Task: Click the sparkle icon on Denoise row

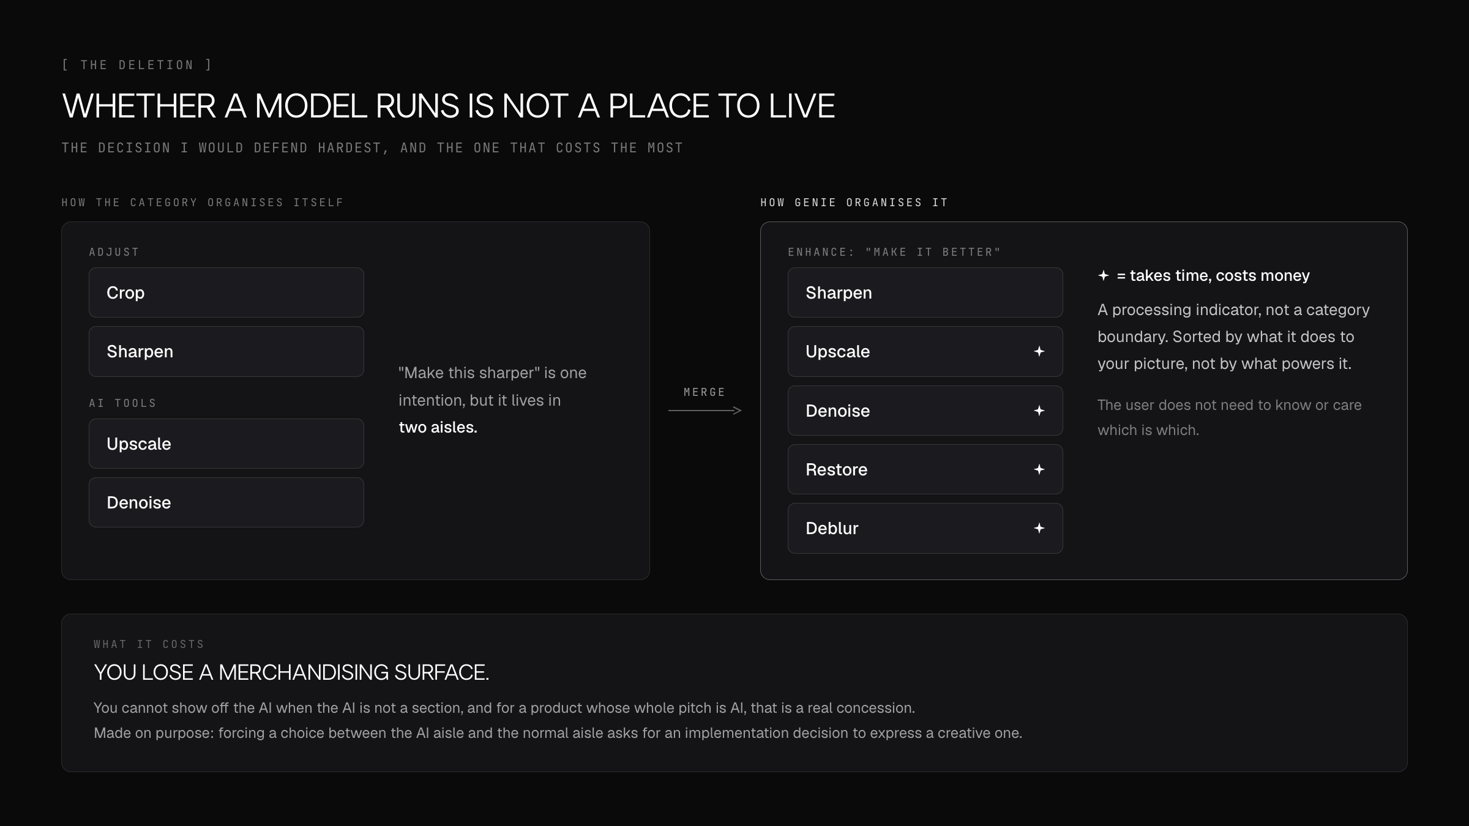Action: point(1039,411)
